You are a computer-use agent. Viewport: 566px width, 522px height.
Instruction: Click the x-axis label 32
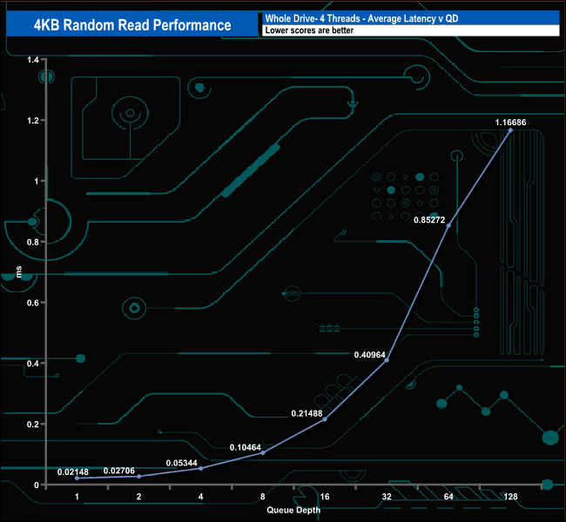[x=387, y=497]
